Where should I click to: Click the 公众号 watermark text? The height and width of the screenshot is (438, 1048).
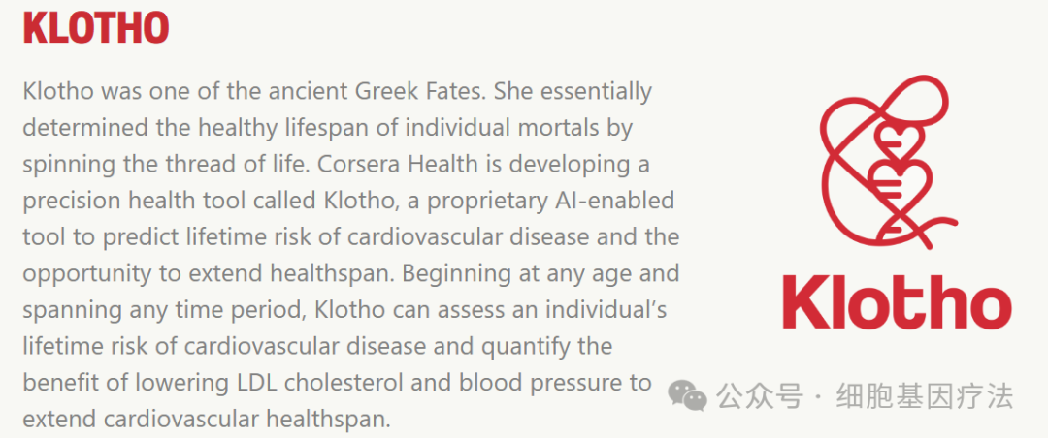click(759, 396)
